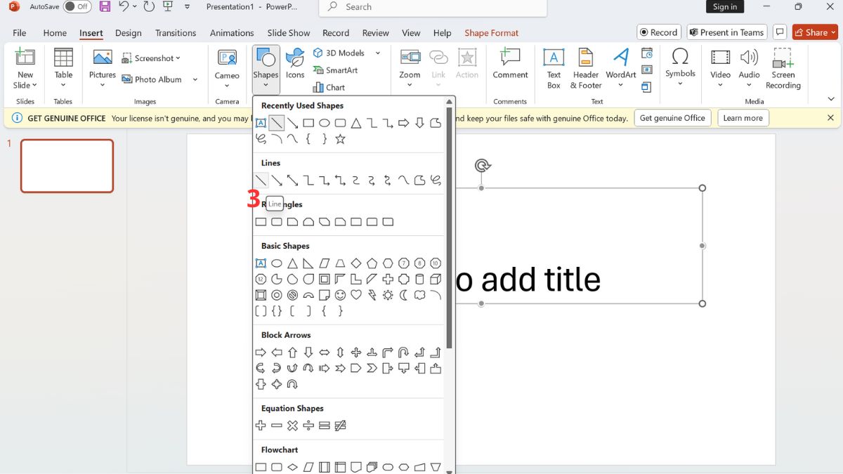
Task: Expand the Zoom dropdown in ribbon
Action: click(410, 69)
